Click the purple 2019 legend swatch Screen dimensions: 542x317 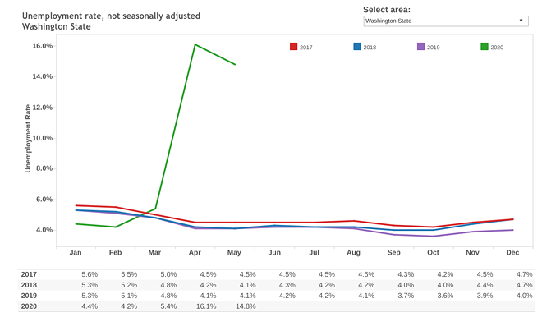[420, 47]
